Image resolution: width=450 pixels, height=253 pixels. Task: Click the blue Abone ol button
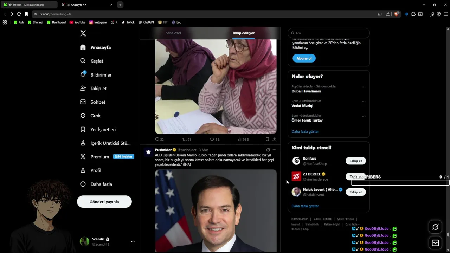pyautogui.click(x=304, y=58)
